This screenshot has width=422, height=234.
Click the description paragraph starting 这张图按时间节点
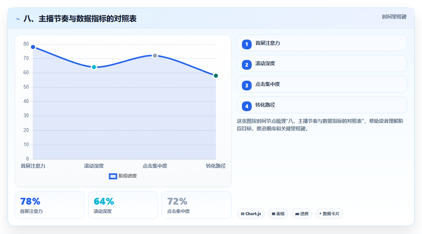[320, 125]
